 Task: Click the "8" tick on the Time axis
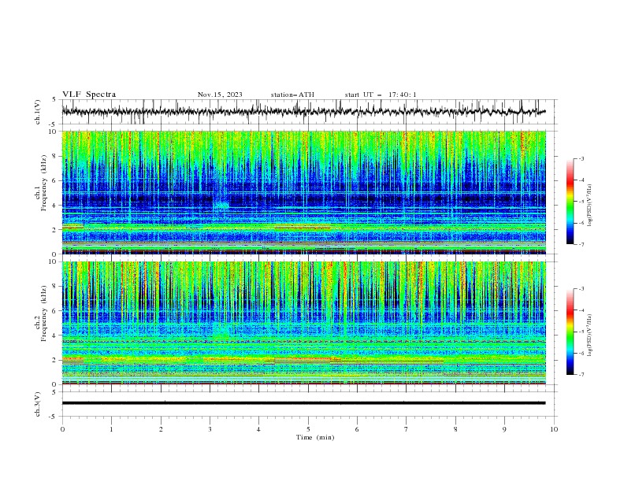455,429
